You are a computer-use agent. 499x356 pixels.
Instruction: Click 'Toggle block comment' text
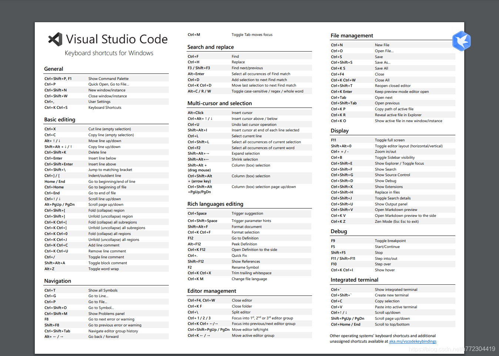108,263
